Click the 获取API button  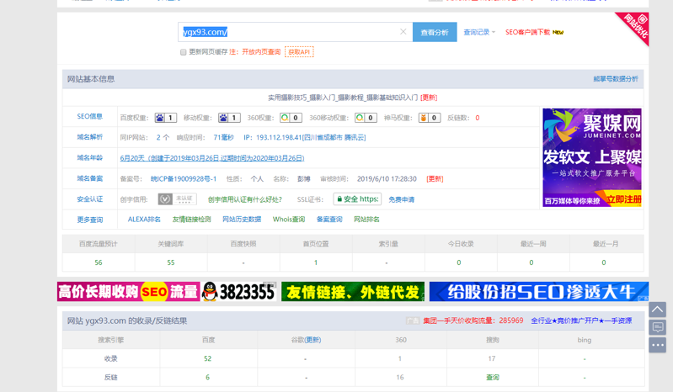pyautogui.click(x=299, y=52)
